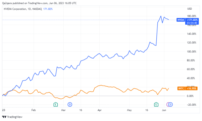Click the 80.00% axis label

tap(191, 60)
